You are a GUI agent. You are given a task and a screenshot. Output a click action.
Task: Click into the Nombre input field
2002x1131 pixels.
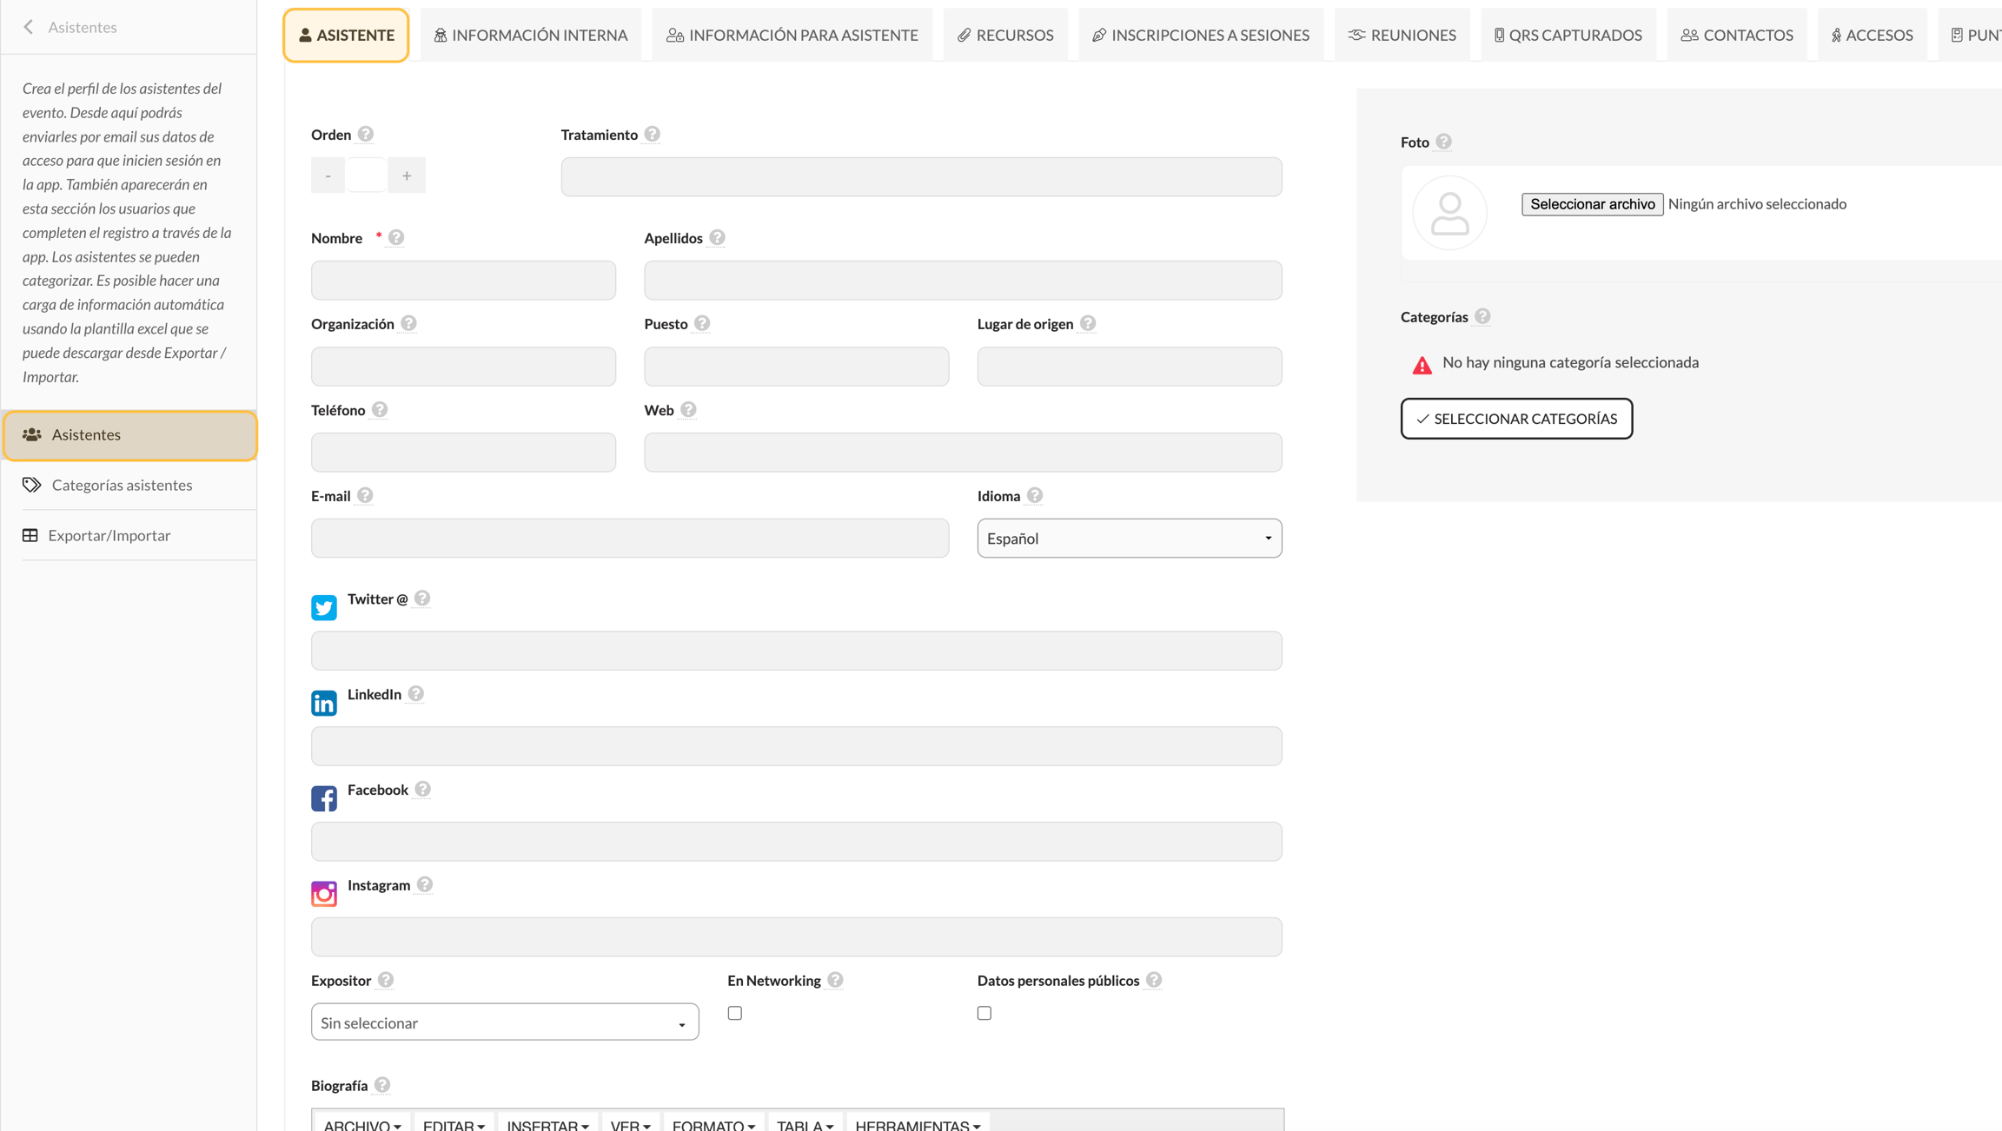[463, 281]
